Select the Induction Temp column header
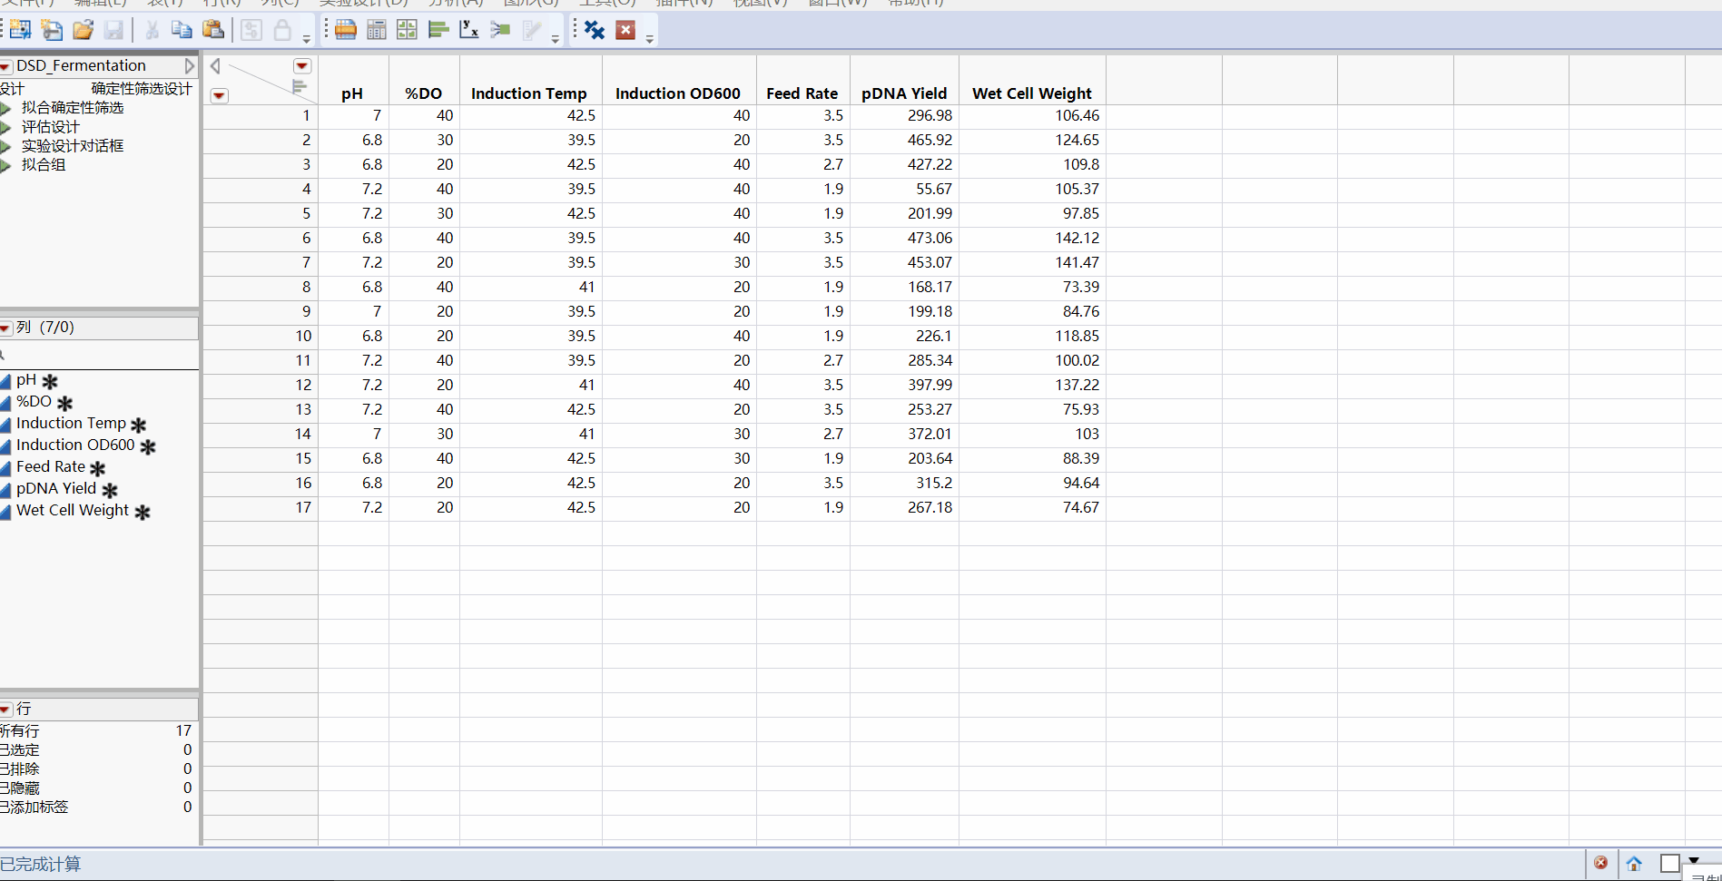The width and height of the screenshot is (1722, 881). point(529,93)
